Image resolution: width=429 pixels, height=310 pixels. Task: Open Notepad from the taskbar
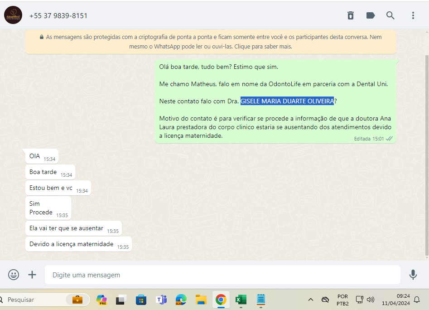261,299
